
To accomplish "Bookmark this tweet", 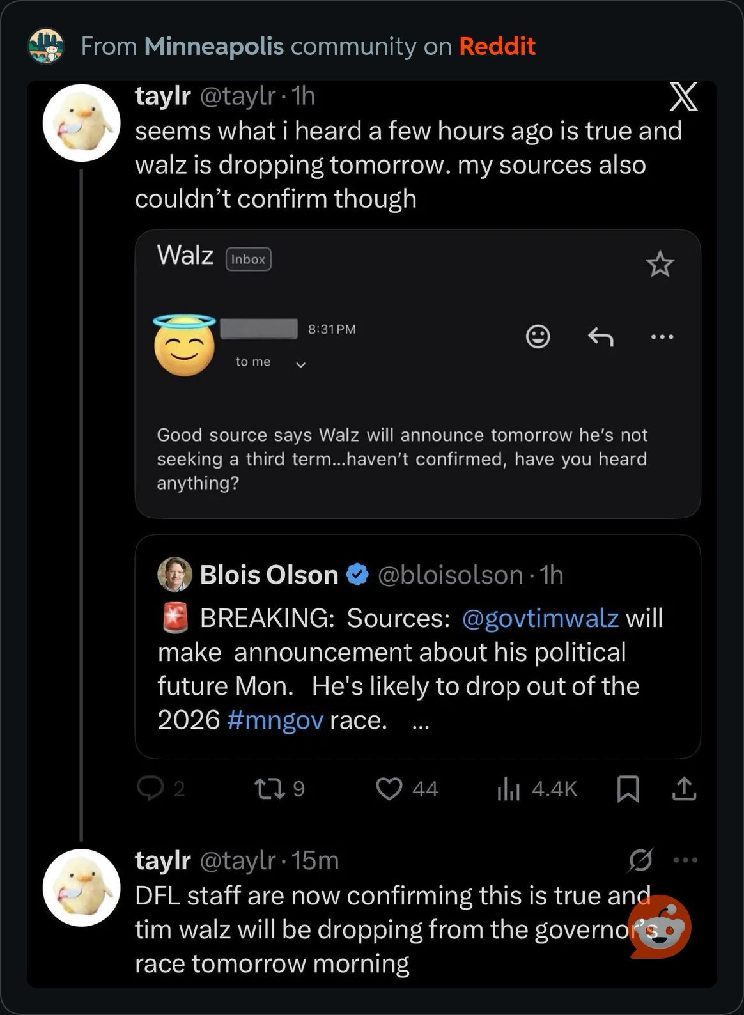I will point(628,789).
